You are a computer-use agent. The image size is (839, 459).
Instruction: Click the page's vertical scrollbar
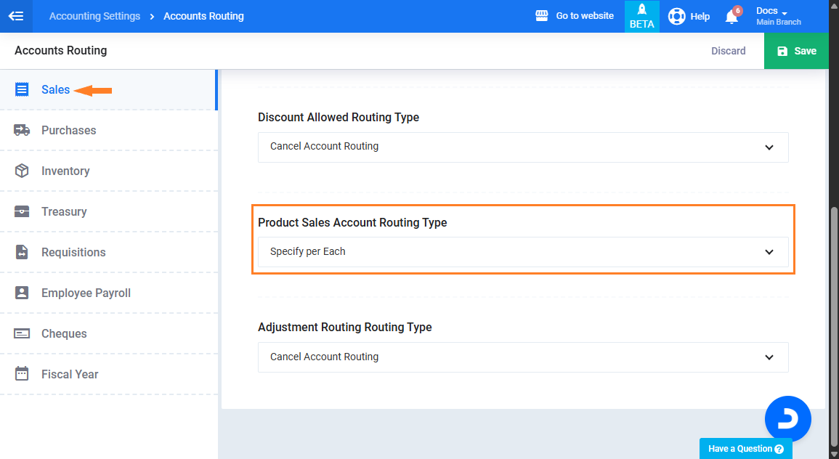[x=834, y=291]
